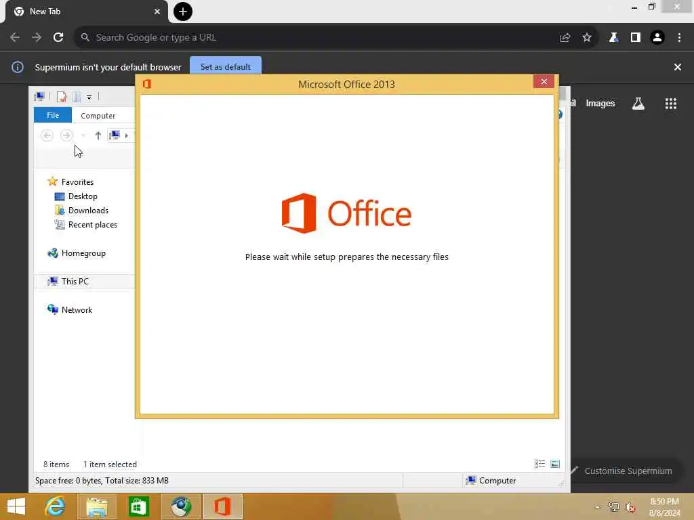694x520 pixels.
Task: Go up one level in Explorer
Action: 98,135
